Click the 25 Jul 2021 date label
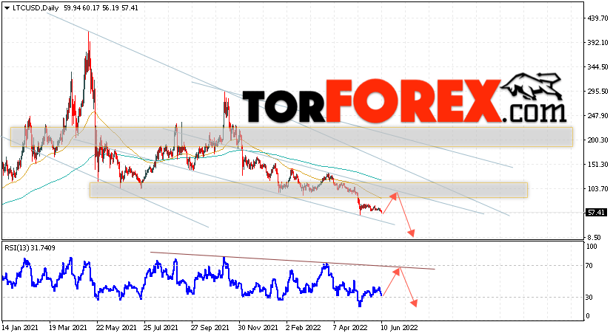 (161, 328)
